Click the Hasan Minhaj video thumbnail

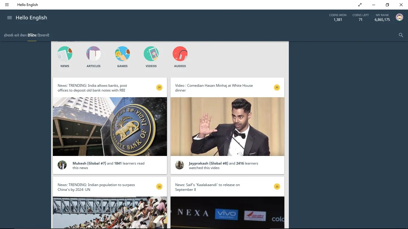pyautogui.click(x=227, y=126)
